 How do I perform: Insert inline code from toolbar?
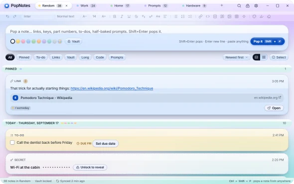(208, 16)
